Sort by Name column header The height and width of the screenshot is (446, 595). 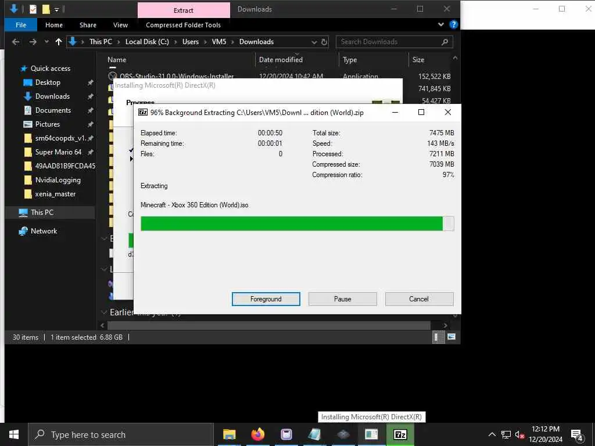coord(117,60)
